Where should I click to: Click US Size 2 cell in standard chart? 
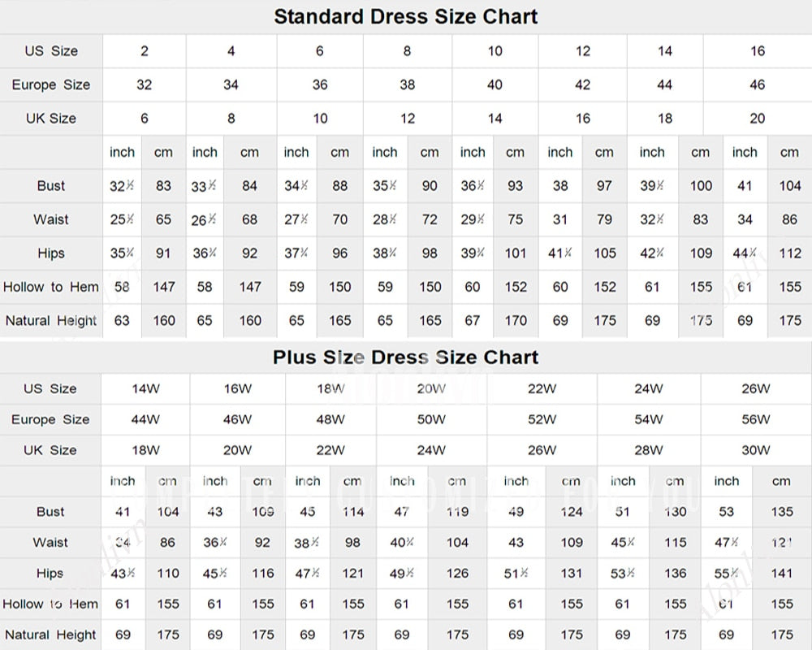point(144,50)
